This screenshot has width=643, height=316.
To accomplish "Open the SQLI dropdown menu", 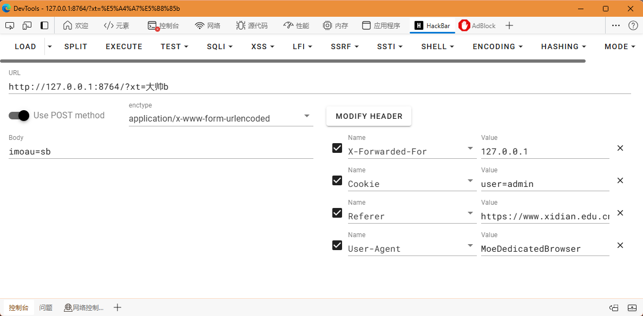I will (219, 46).
